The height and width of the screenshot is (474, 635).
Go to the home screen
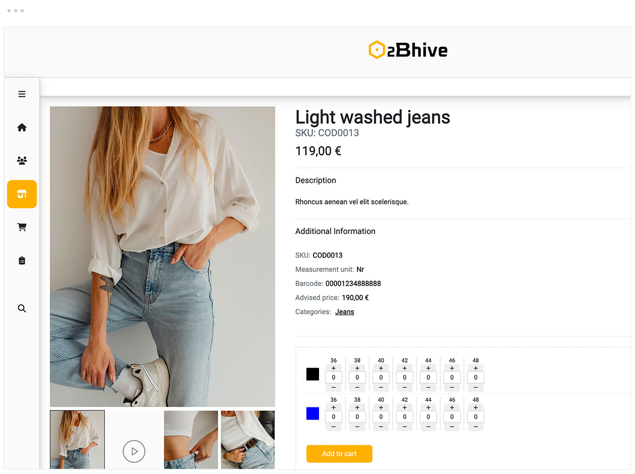(x=22, y=127)
